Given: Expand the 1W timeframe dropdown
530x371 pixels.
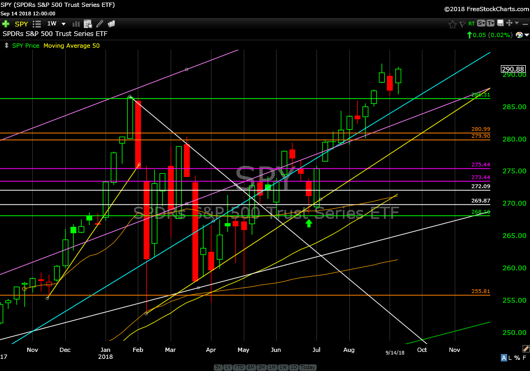Looking at the screenshot, I should point(64,24).
